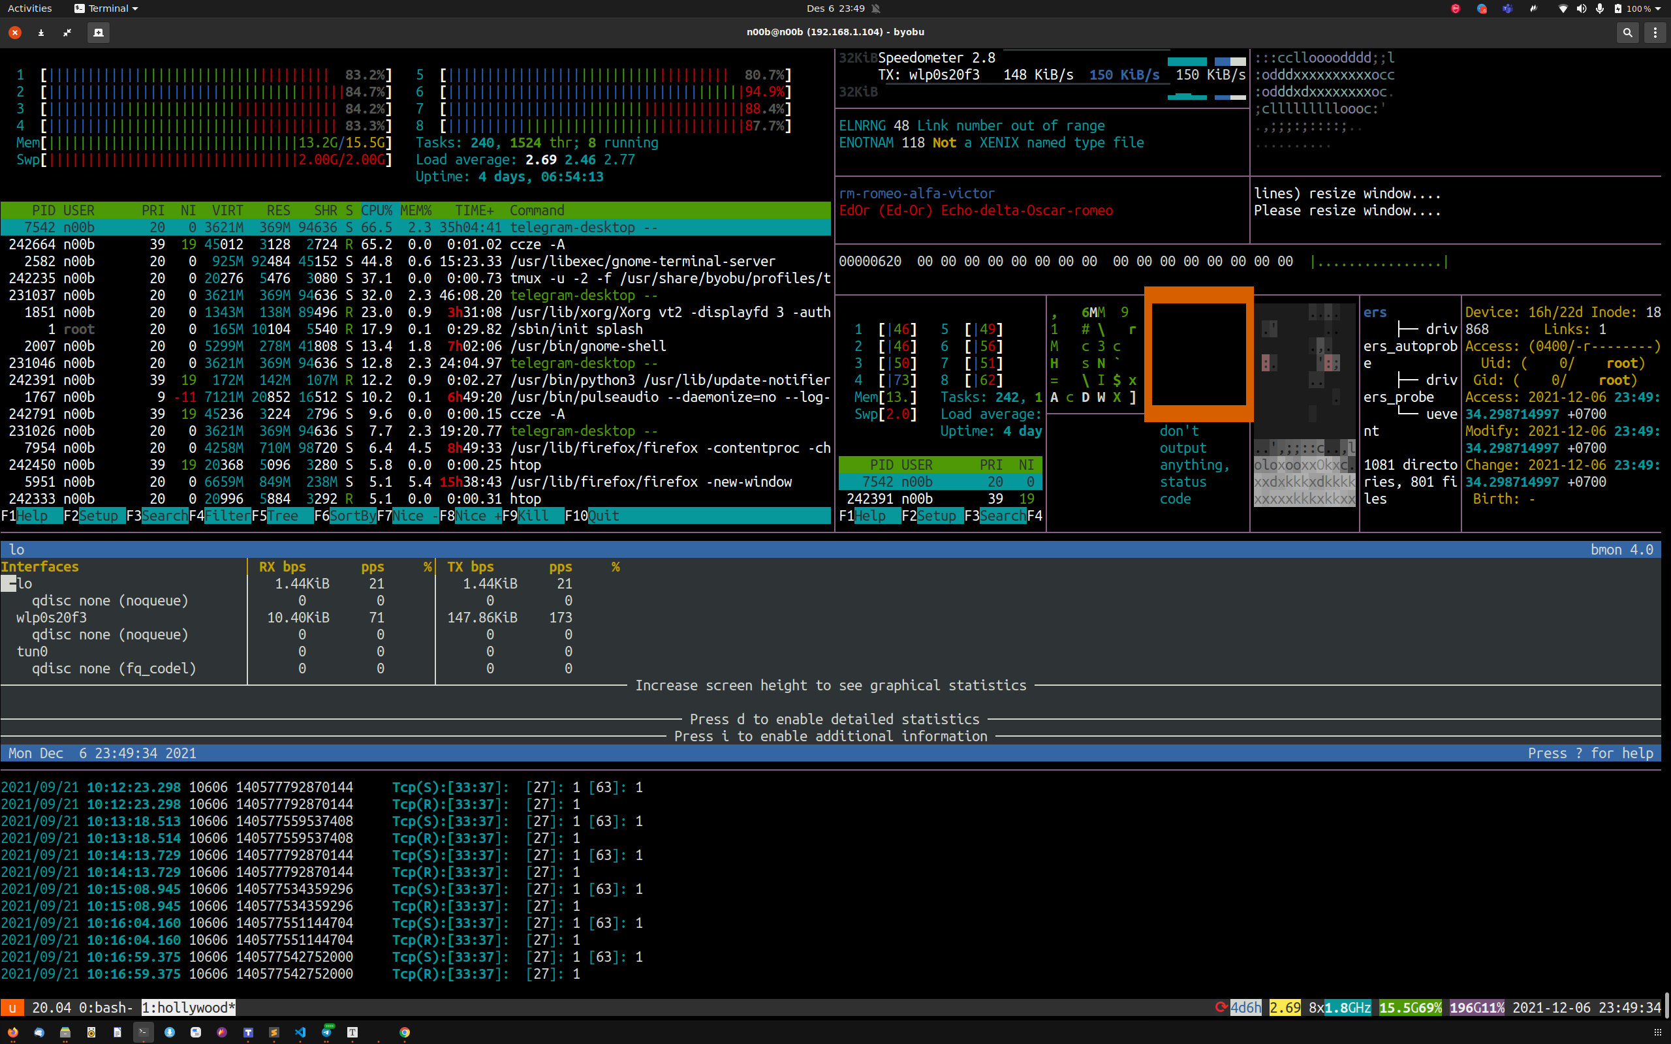Open search from the terminal titlebar magnifier

(x=1628, y=33)
